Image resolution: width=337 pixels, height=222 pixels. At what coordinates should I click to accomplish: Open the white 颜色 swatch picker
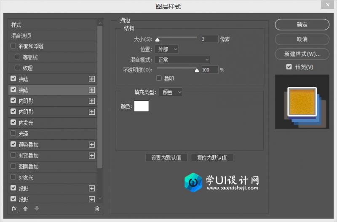[142, 106]
